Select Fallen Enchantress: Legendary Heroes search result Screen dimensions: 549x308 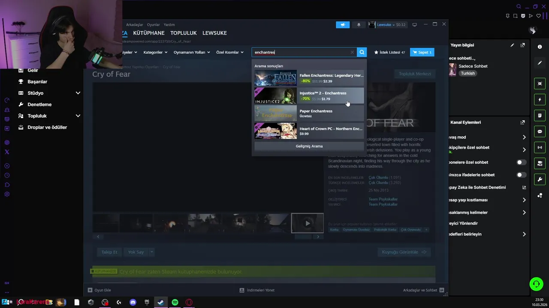(x=309, y=78)
